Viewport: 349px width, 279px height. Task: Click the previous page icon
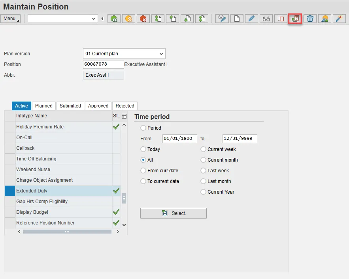(x=172, y=19)
